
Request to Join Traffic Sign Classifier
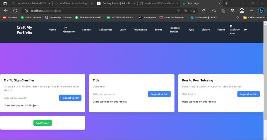tap(70, 98)
